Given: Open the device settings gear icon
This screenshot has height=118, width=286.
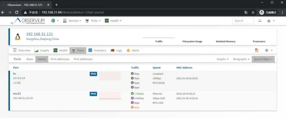Looking at the screenshot, I should [x=267, y=50].
